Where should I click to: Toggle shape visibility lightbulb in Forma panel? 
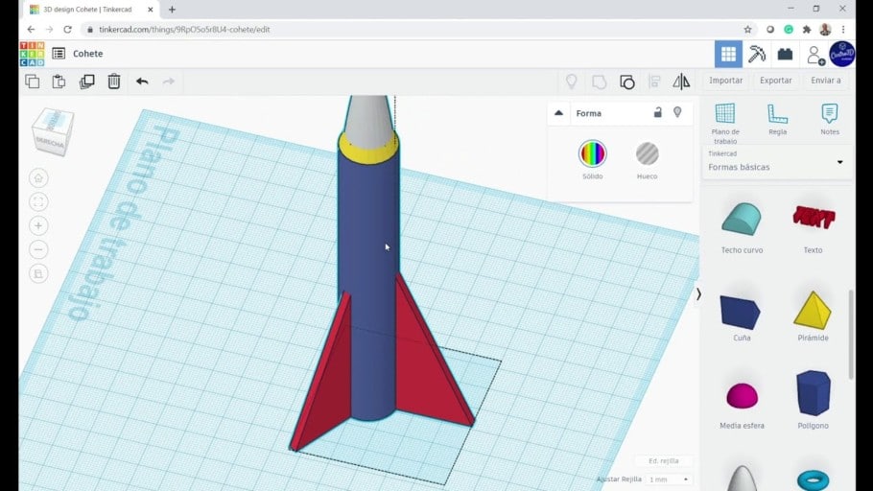coord(677,112)
